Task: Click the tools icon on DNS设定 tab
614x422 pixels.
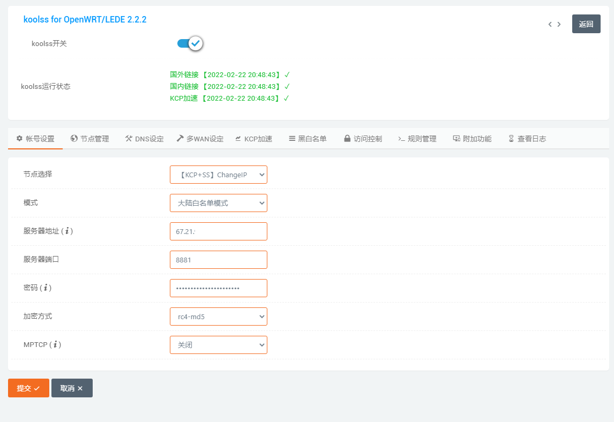Action: click(129, 138)
